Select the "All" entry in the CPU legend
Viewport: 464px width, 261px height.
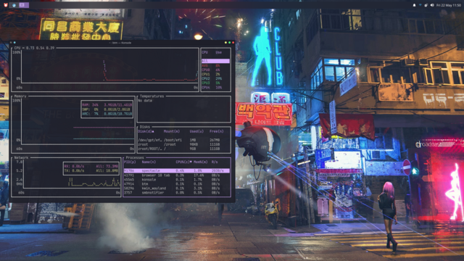(x=215, y=61)
